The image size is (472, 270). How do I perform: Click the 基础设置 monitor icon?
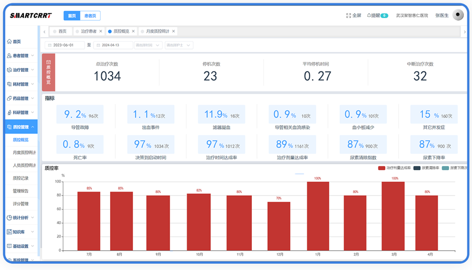point(9,246)
